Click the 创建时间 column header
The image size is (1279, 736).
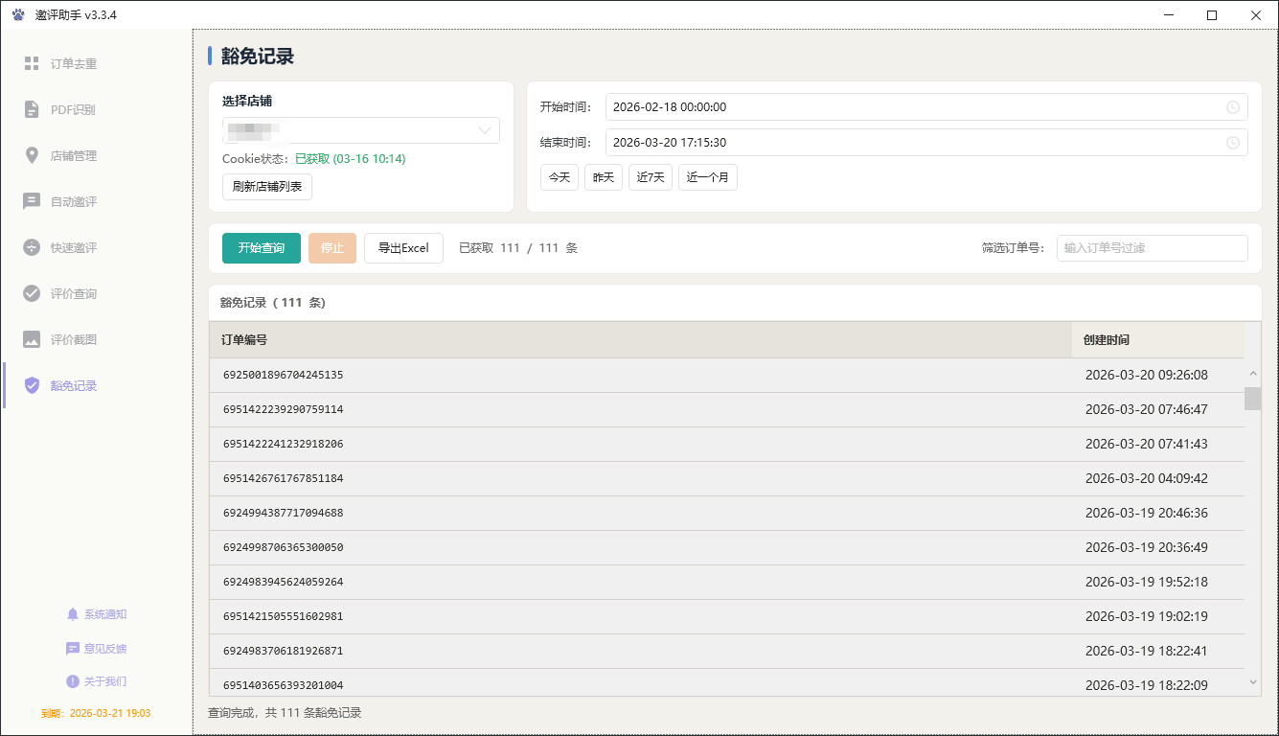tap(1158, 340)
